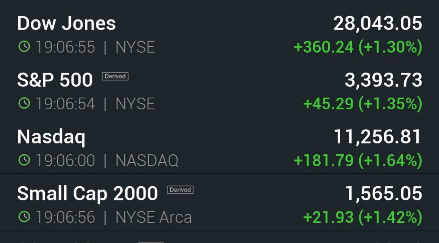Screen dimensions: 439x243
Task: Select the Nasdaq price 11,256.81
Action: coord(378,137)
